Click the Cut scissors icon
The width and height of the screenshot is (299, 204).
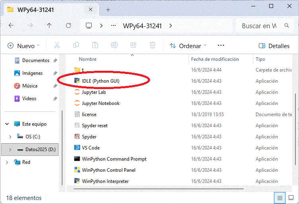[x=57, y=45]
